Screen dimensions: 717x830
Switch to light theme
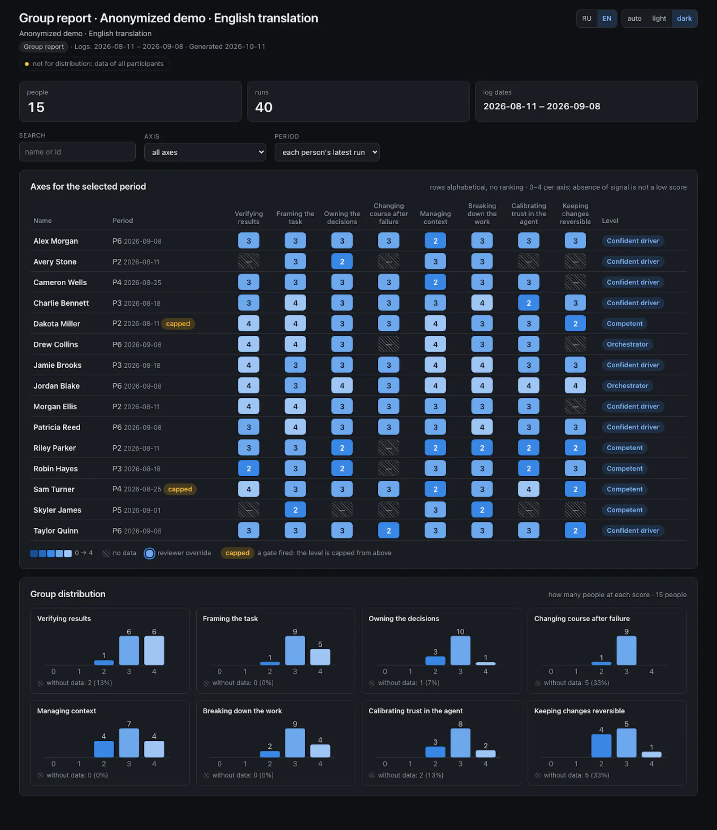(659, 18)
